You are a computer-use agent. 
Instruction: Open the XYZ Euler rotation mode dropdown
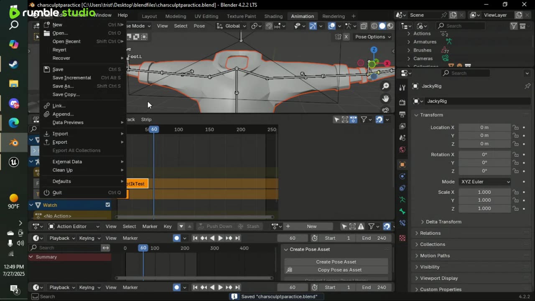(485, 182)
